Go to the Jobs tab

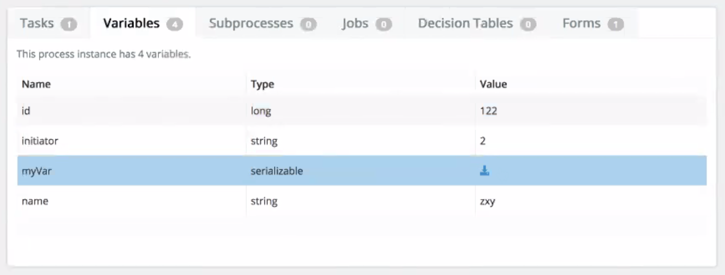pyautogui.click(x=366, y=23)
